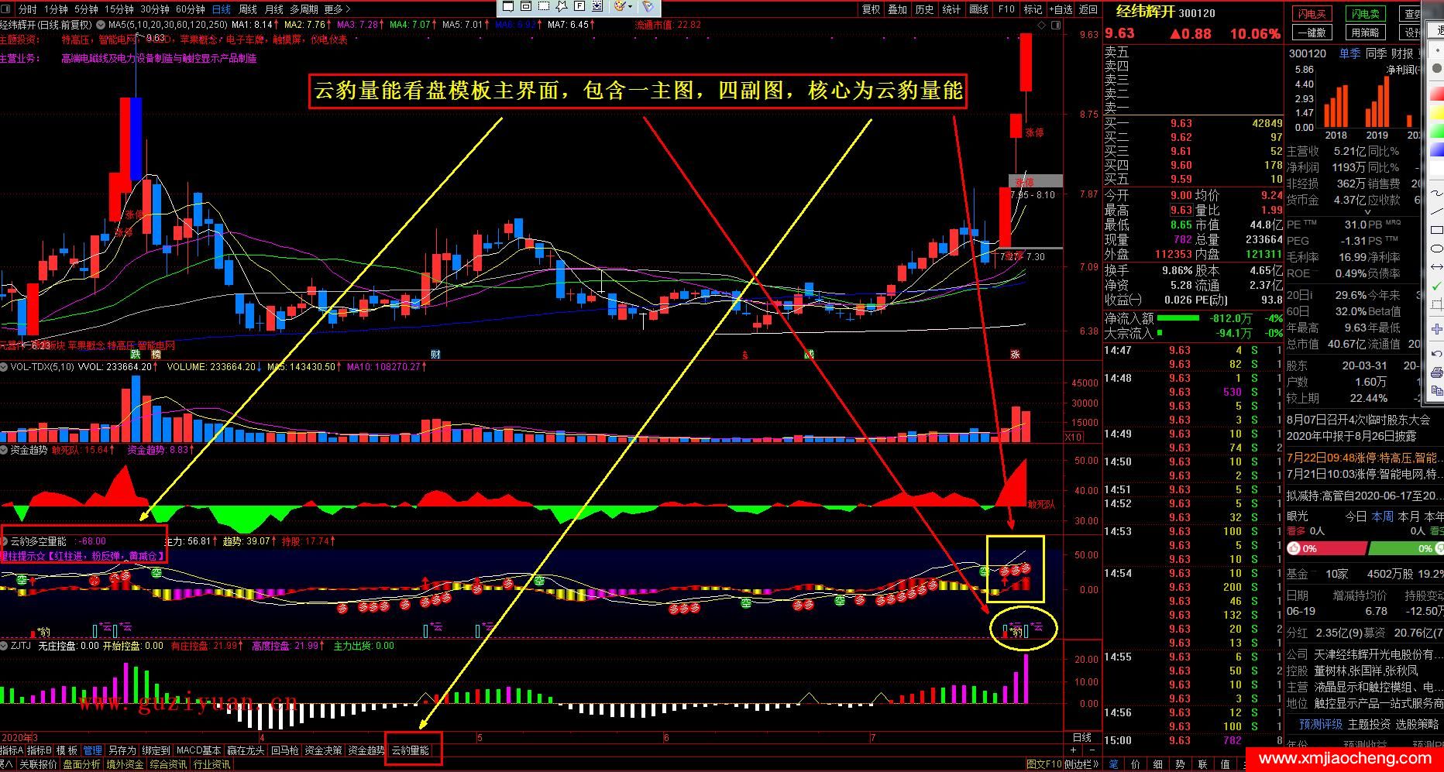
Task: Switch to the 周线 weekly period tab
Action: click(248, 9)
